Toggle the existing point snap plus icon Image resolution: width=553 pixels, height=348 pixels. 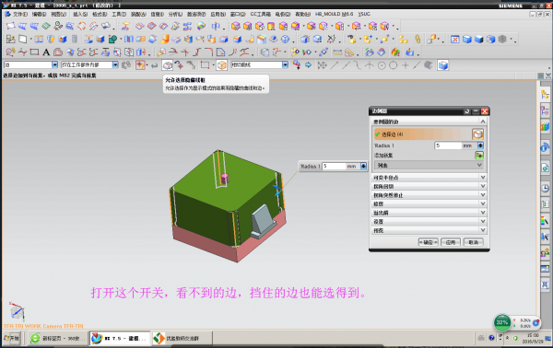406,65
